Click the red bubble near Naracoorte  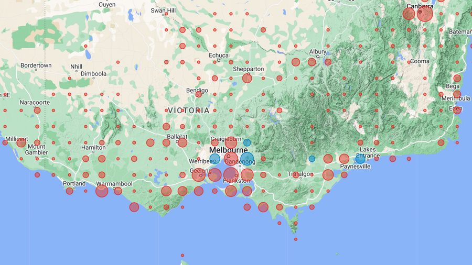point(37,111)
